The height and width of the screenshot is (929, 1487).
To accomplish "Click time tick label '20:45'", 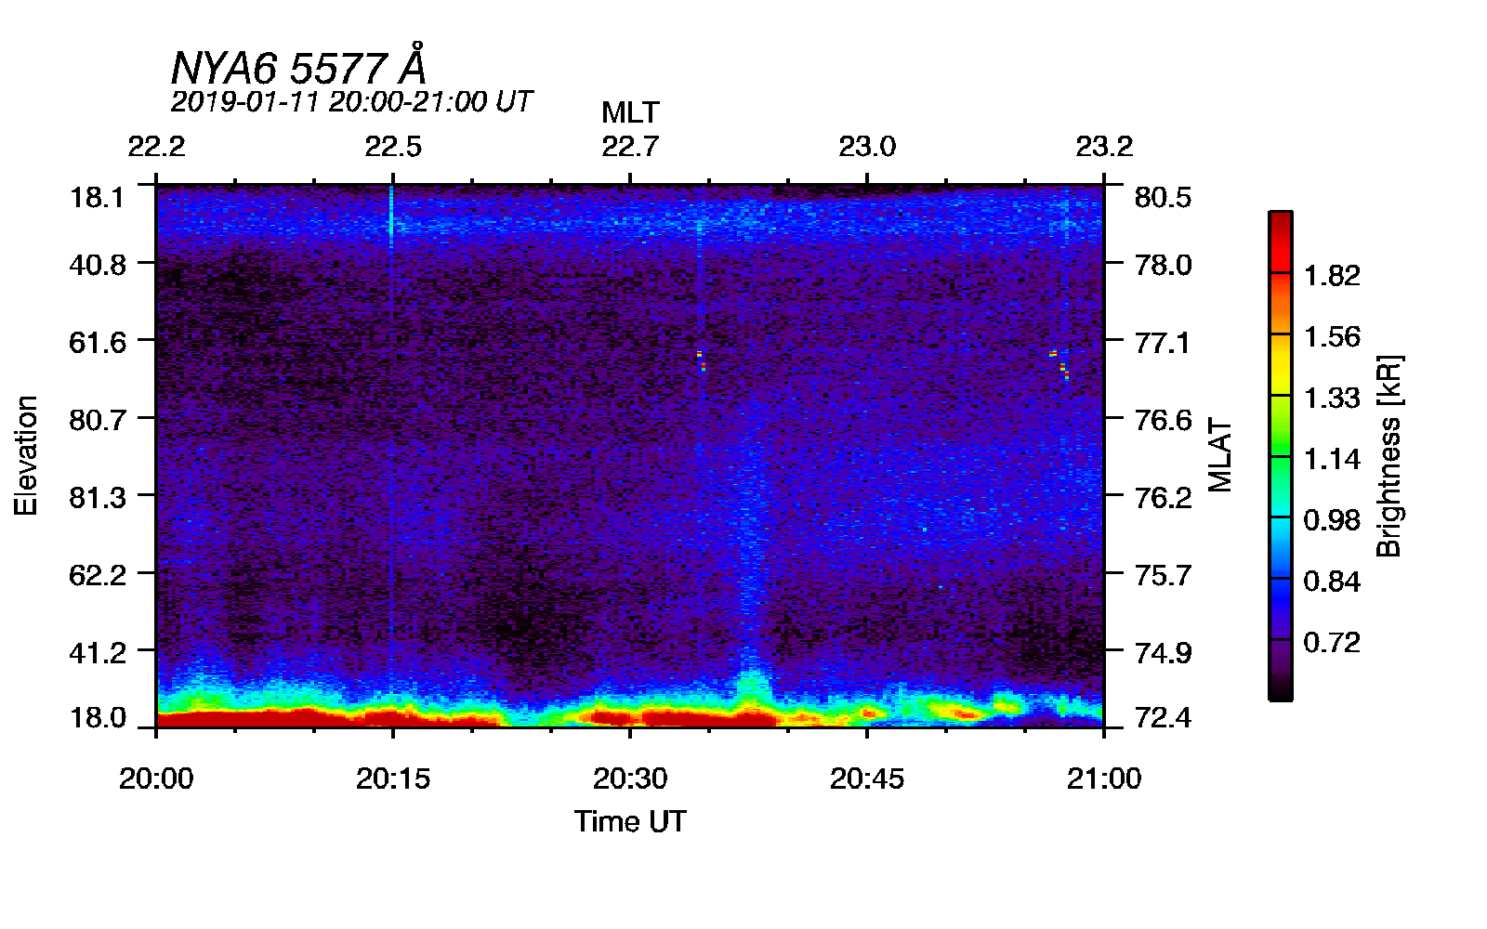I will pyautogui.click(x=867, y=778).
